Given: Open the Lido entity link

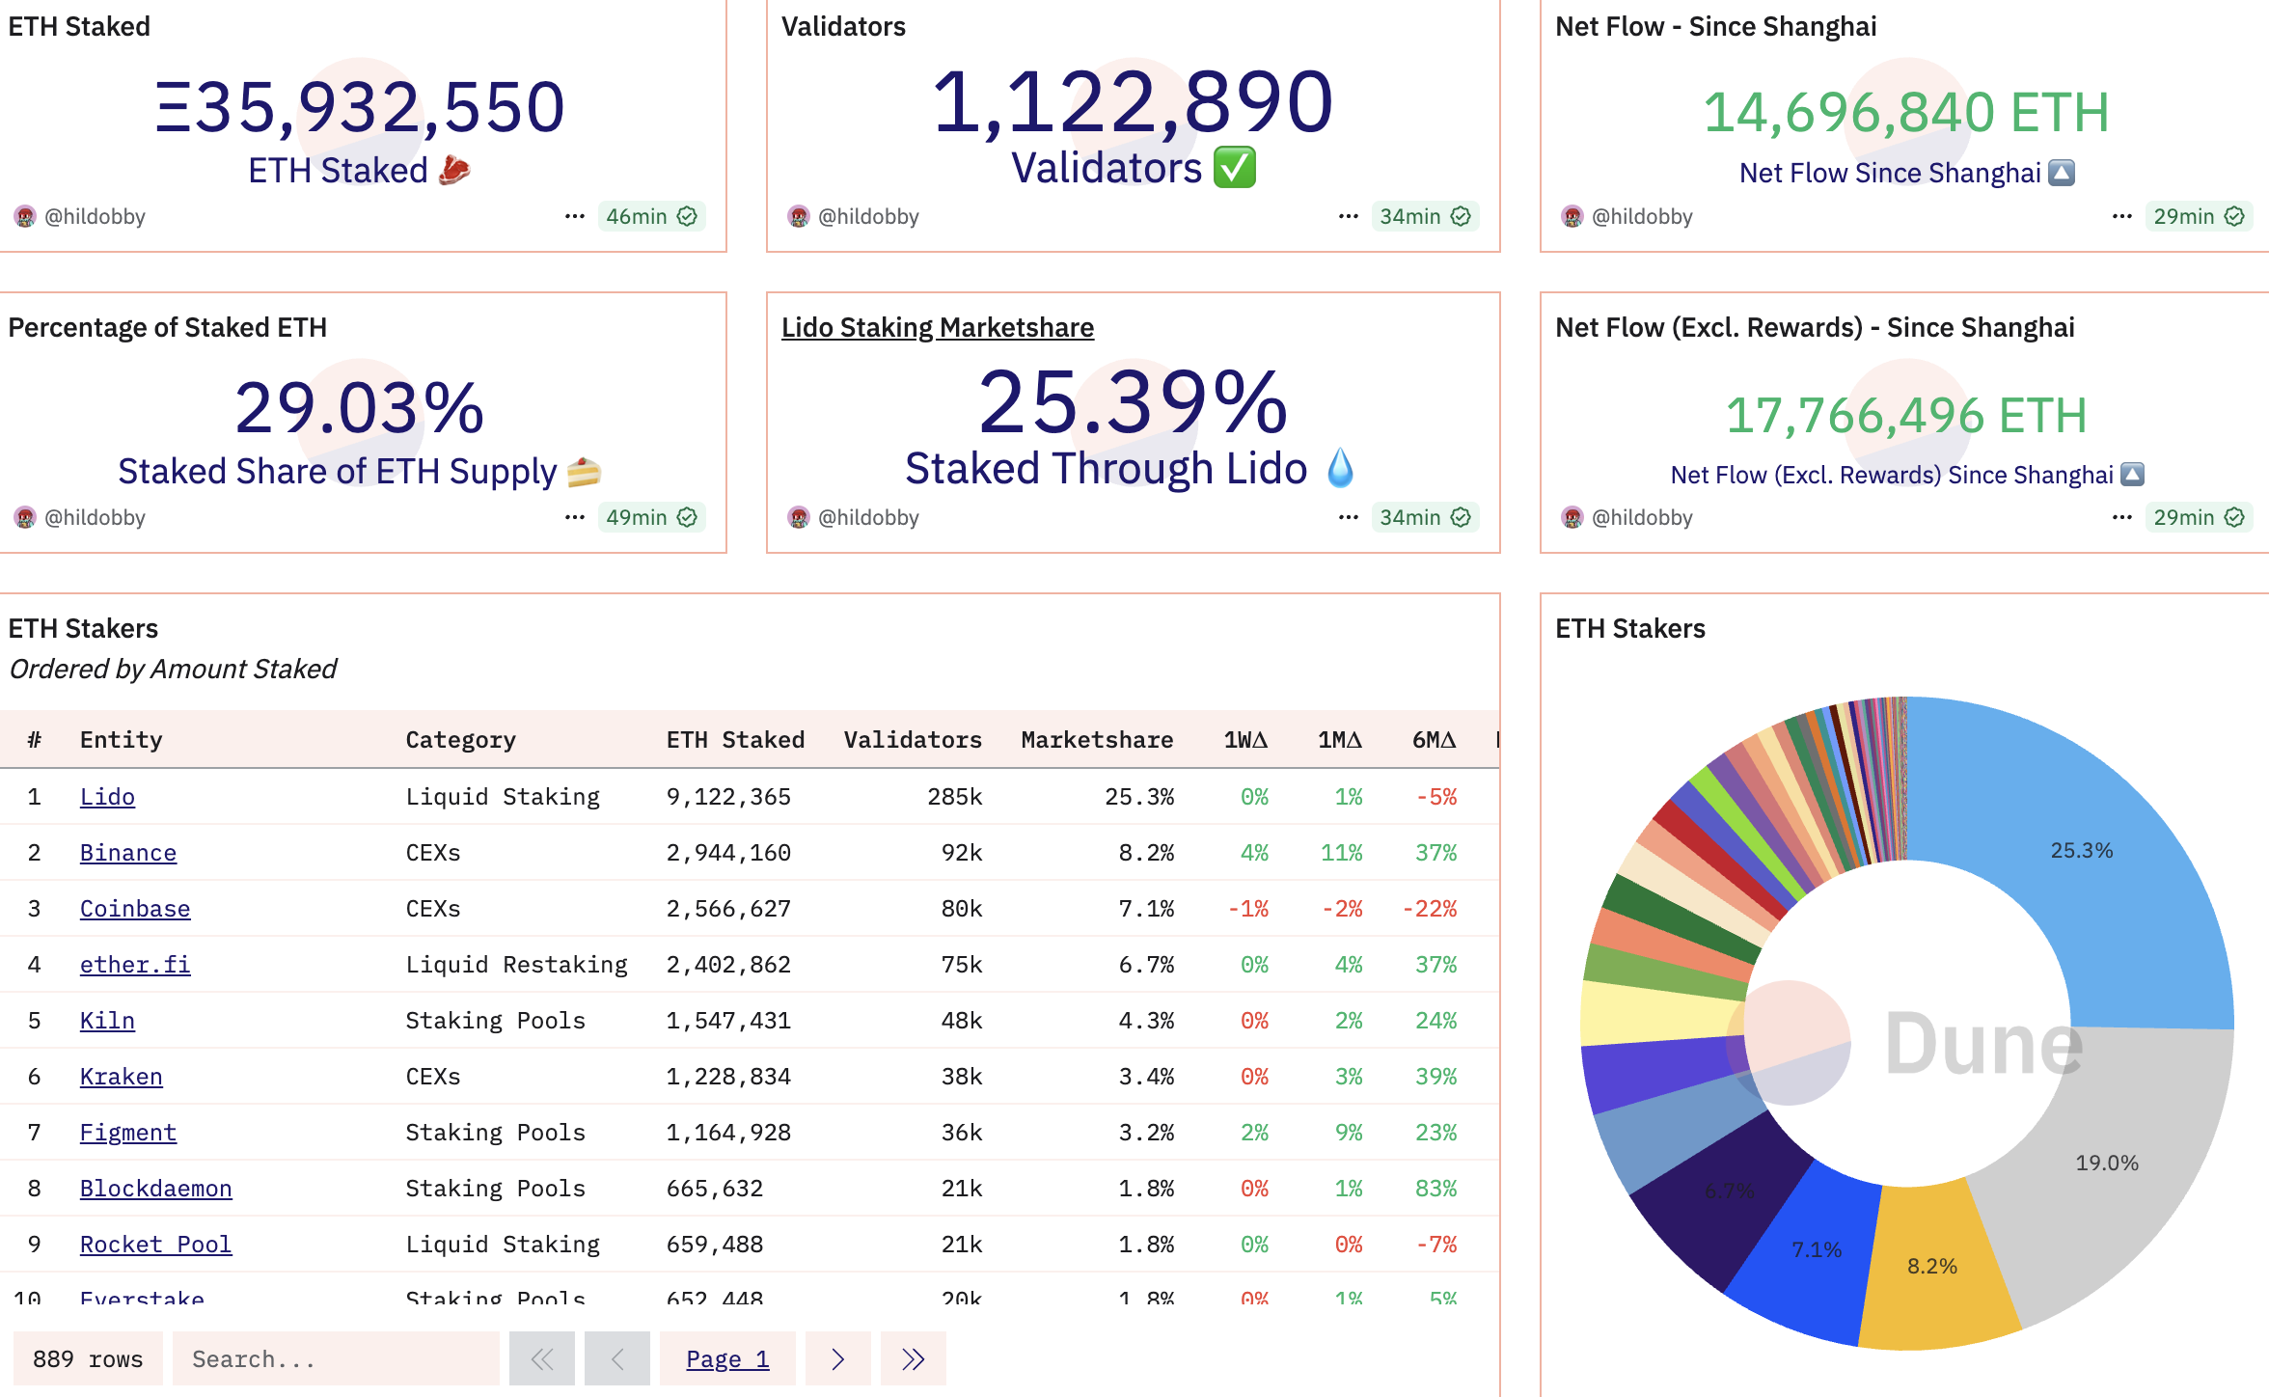Looking at the screenshot, I should pyautogui.click(x=107, y=796).
